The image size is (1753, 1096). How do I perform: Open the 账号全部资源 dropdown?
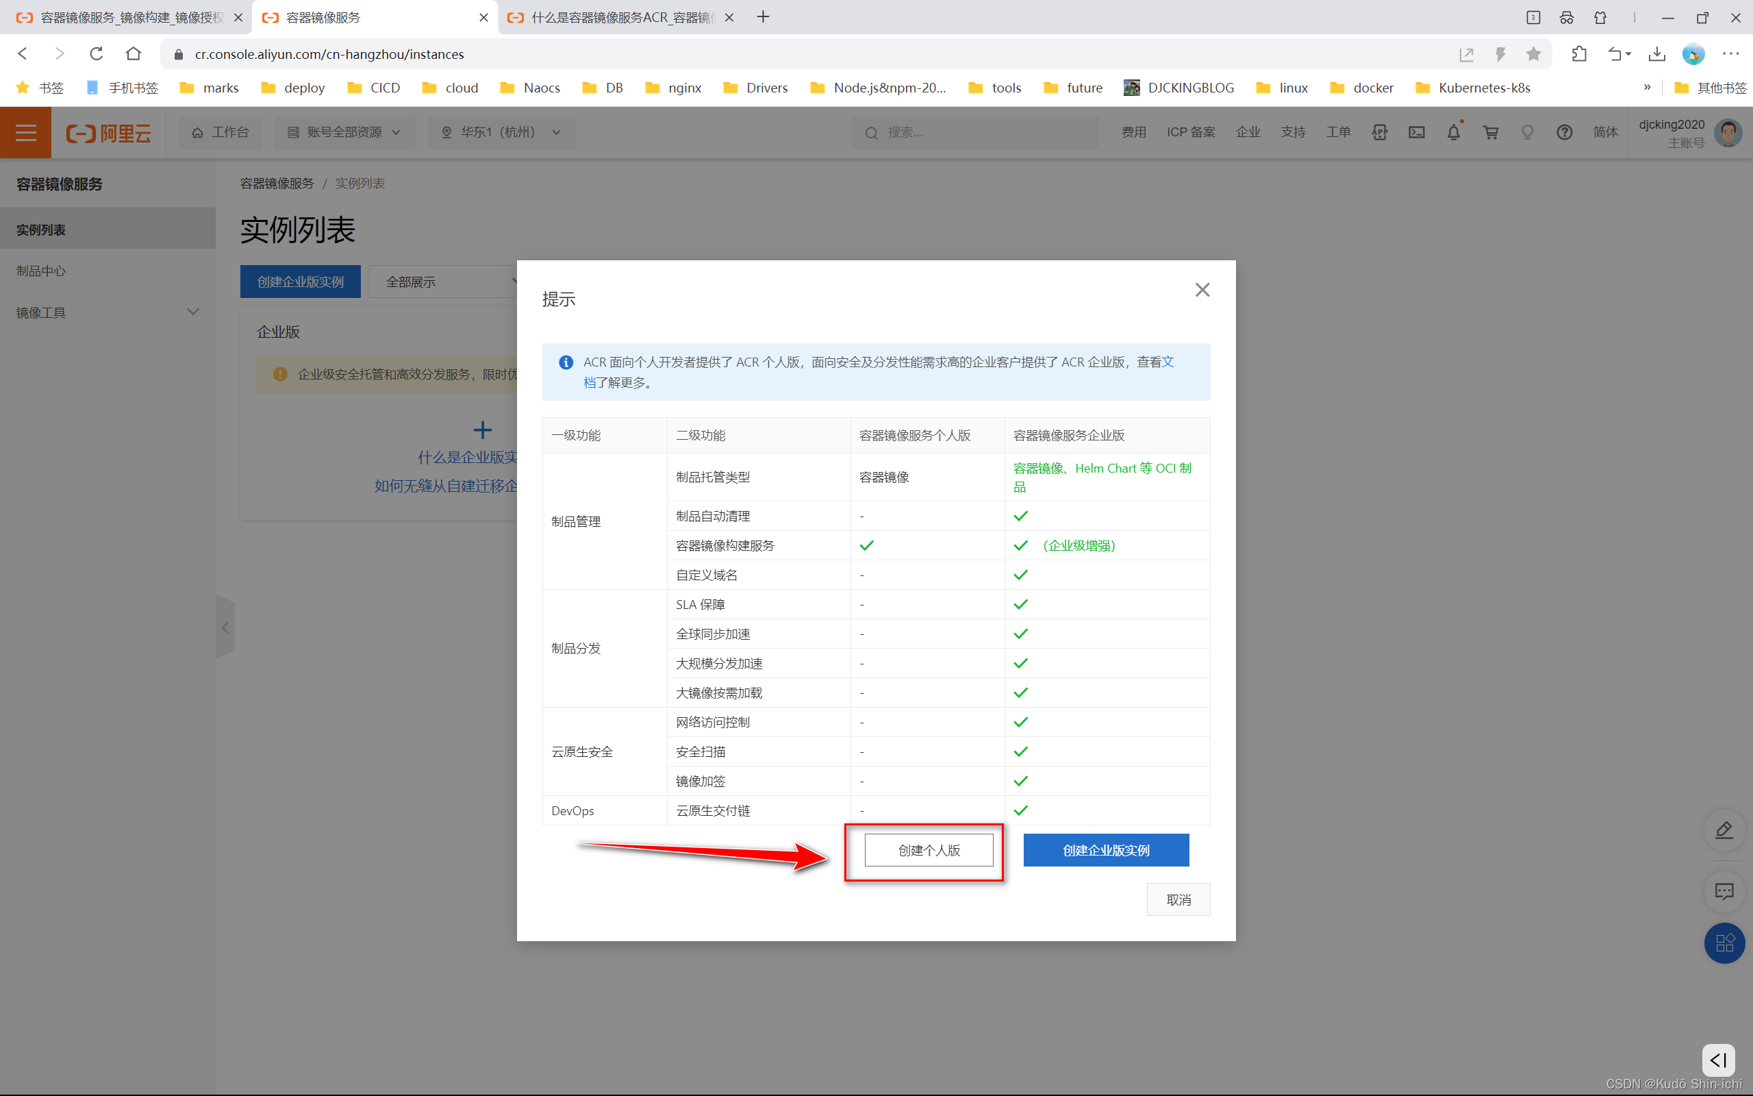[344, 132]
